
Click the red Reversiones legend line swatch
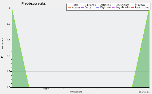tap(132, 7)
